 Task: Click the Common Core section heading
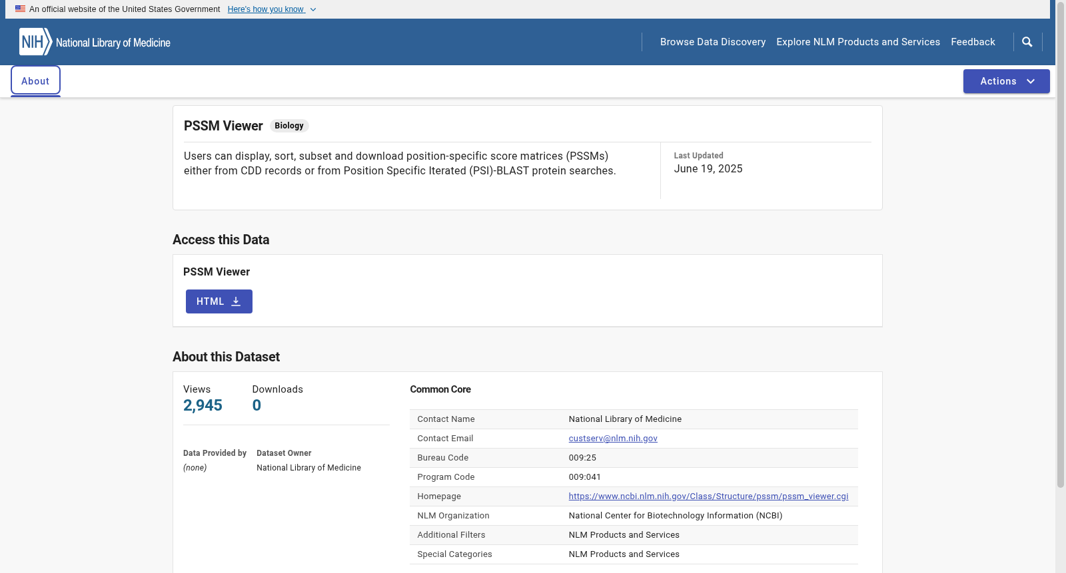pyautogui.click(x=440, y=389)
